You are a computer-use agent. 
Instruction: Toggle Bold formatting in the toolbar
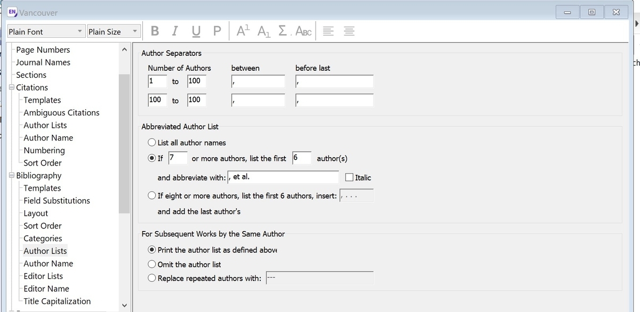(155, 31)
